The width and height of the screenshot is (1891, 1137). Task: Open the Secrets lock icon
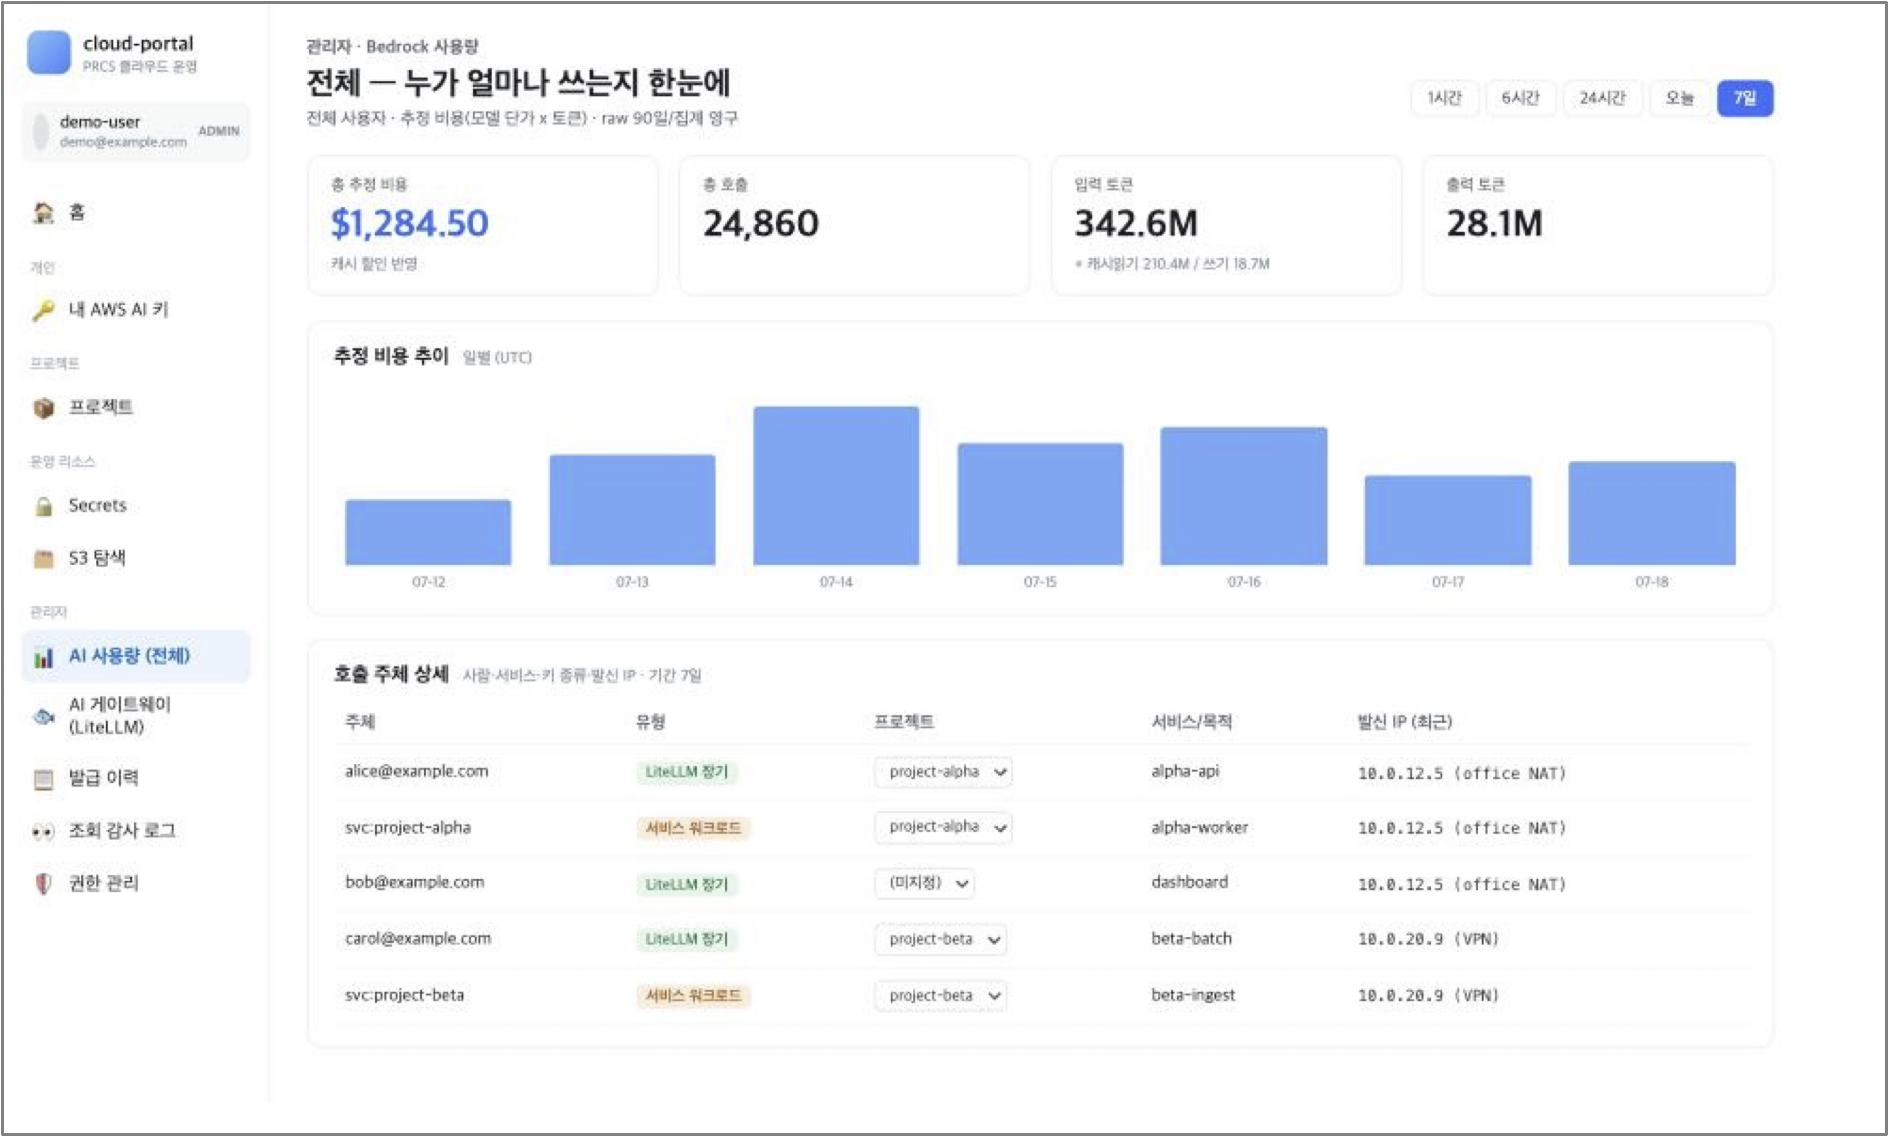44,506
